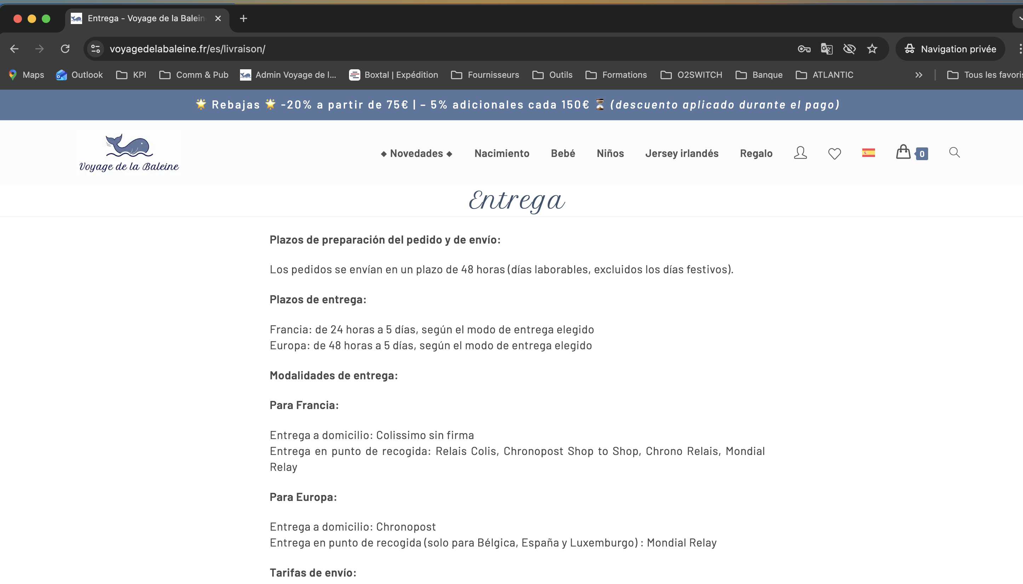Toggle the crossed-eye tracking protection icon

(849, 49)
